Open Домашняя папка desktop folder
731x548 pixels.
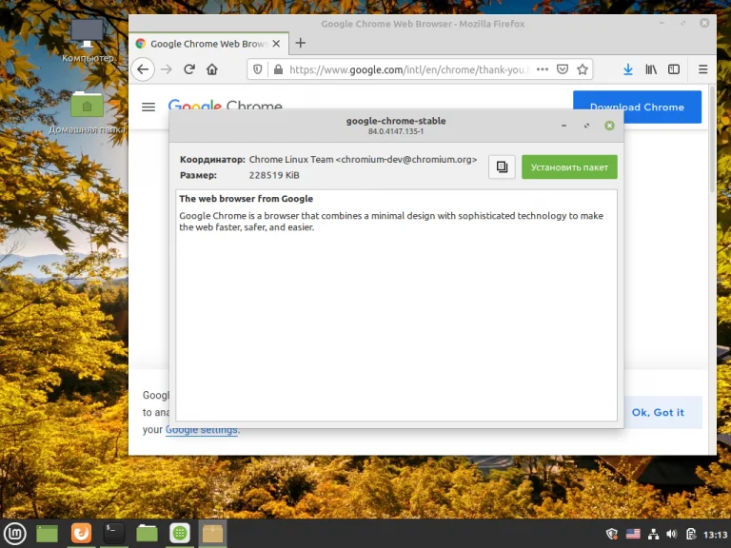click(x=88, y=113)
